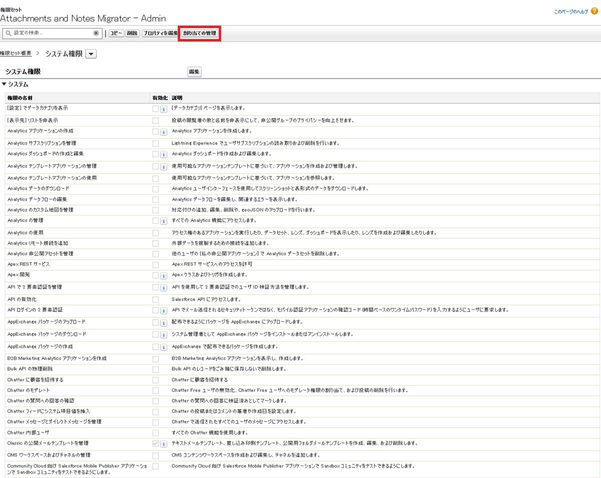This screenshot has width=601, height=478.
Task: Open info icon for API ログインの 2 要素認証
Action: click(163, 311)
